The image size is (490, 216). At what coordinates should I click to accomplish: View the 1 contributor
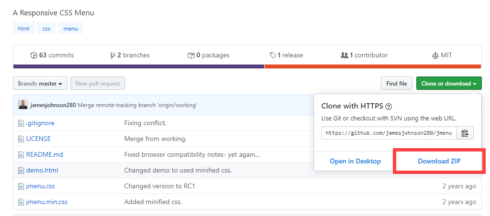tap(364, 55)
